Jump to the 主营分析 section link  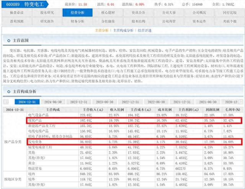click(102, 30)
